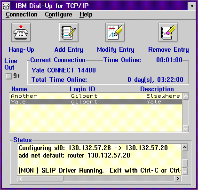Viewport: 198px width, 190px height.
Task: Open the system menu telephone icon in title bar
Action: click(x=7, y=6)
